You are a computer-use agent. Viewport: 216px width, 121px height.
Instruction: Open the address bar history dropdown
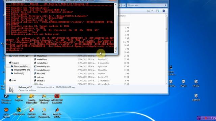coord(120,5)
